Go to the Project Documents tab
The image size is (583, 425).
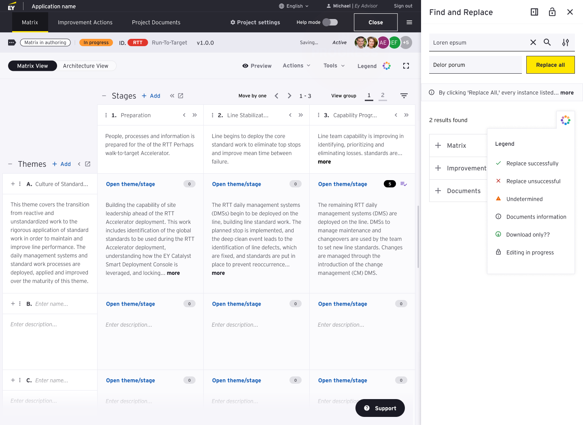[x=156, y=22]
